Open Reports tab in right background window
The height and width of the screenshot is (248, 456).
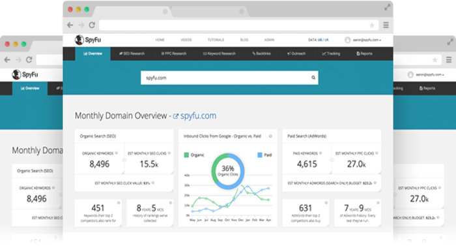pyautogui.click(x=427, y=88)
